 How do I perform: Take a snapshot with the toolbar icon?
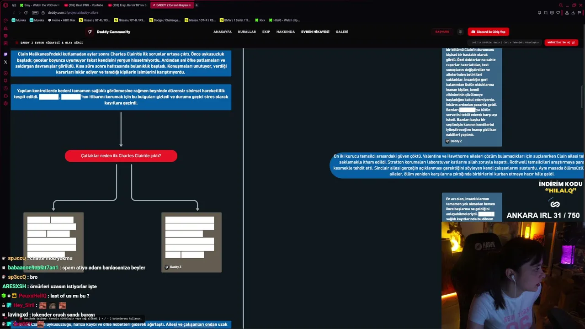coord(546,13)
